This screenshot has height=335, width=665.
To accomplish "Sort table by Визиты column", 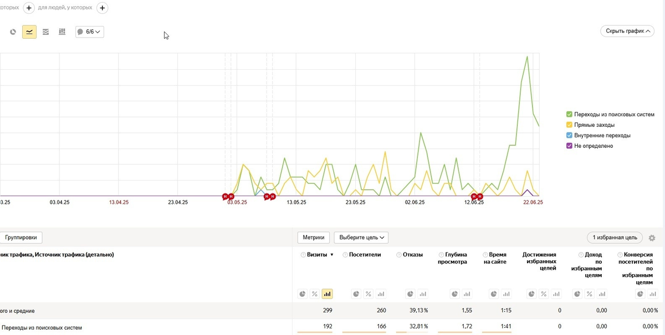I will 320,255.
